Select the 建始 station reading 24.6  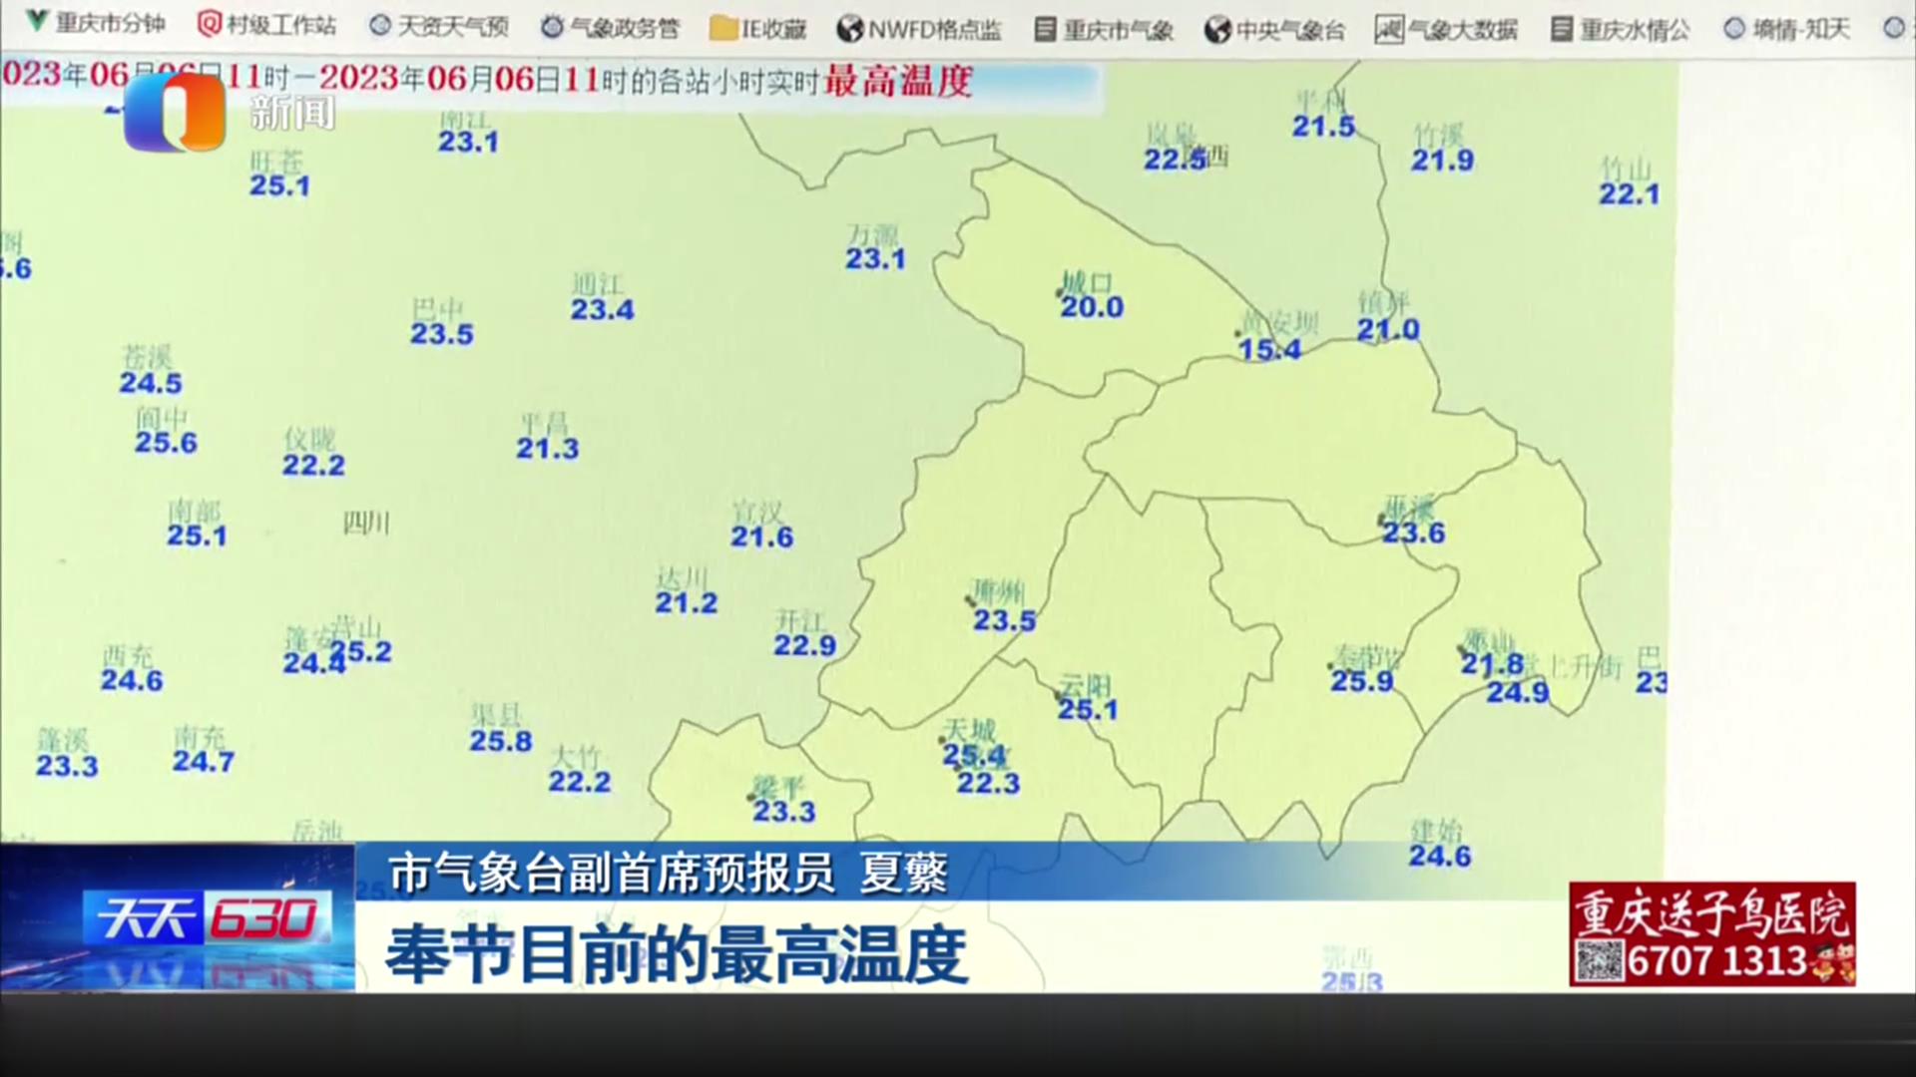(1439, 856)
